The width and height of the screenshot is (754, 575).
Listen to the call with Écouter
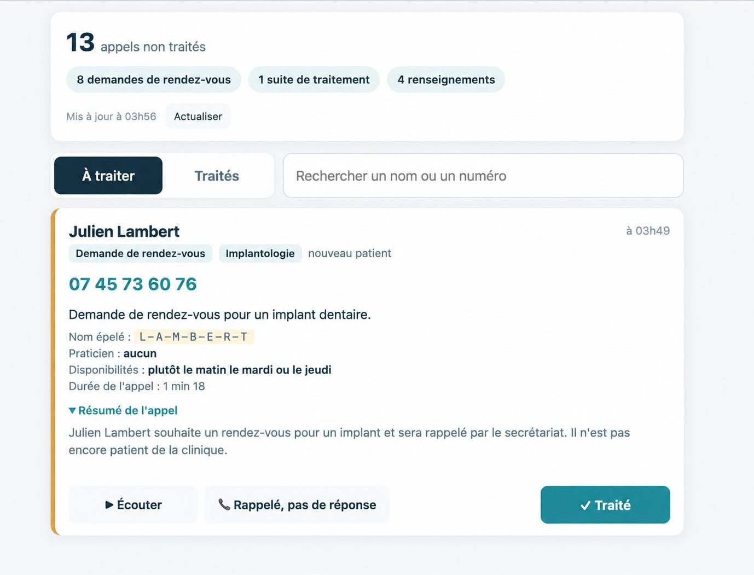(x=133, y=505)
